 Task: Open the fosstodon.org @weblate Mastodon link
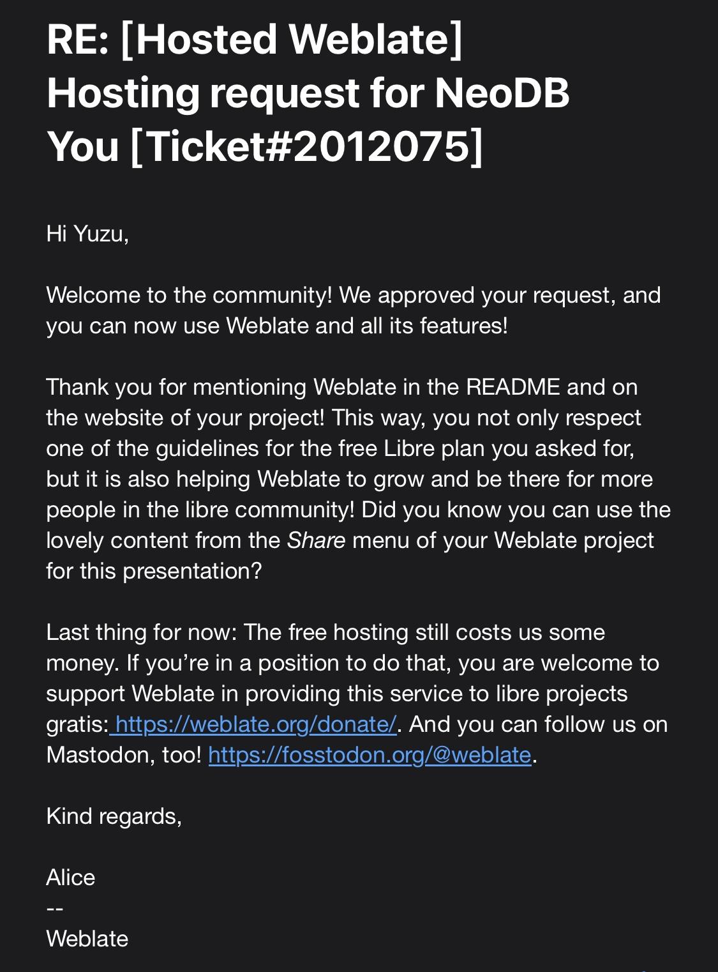(370, 755)
